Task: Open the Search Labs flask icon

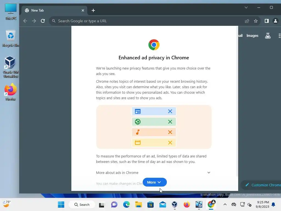Action: [x=268, y=35]
